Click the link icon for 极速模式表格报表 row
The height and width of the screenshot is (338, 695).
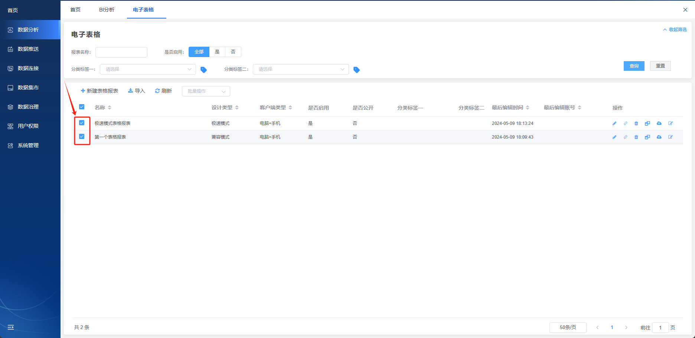(x=626, y=123)
